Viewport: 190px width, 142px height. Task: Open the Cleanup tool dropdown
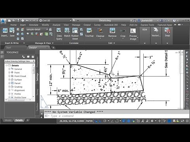pyautogui.click(x=100, y=38)
